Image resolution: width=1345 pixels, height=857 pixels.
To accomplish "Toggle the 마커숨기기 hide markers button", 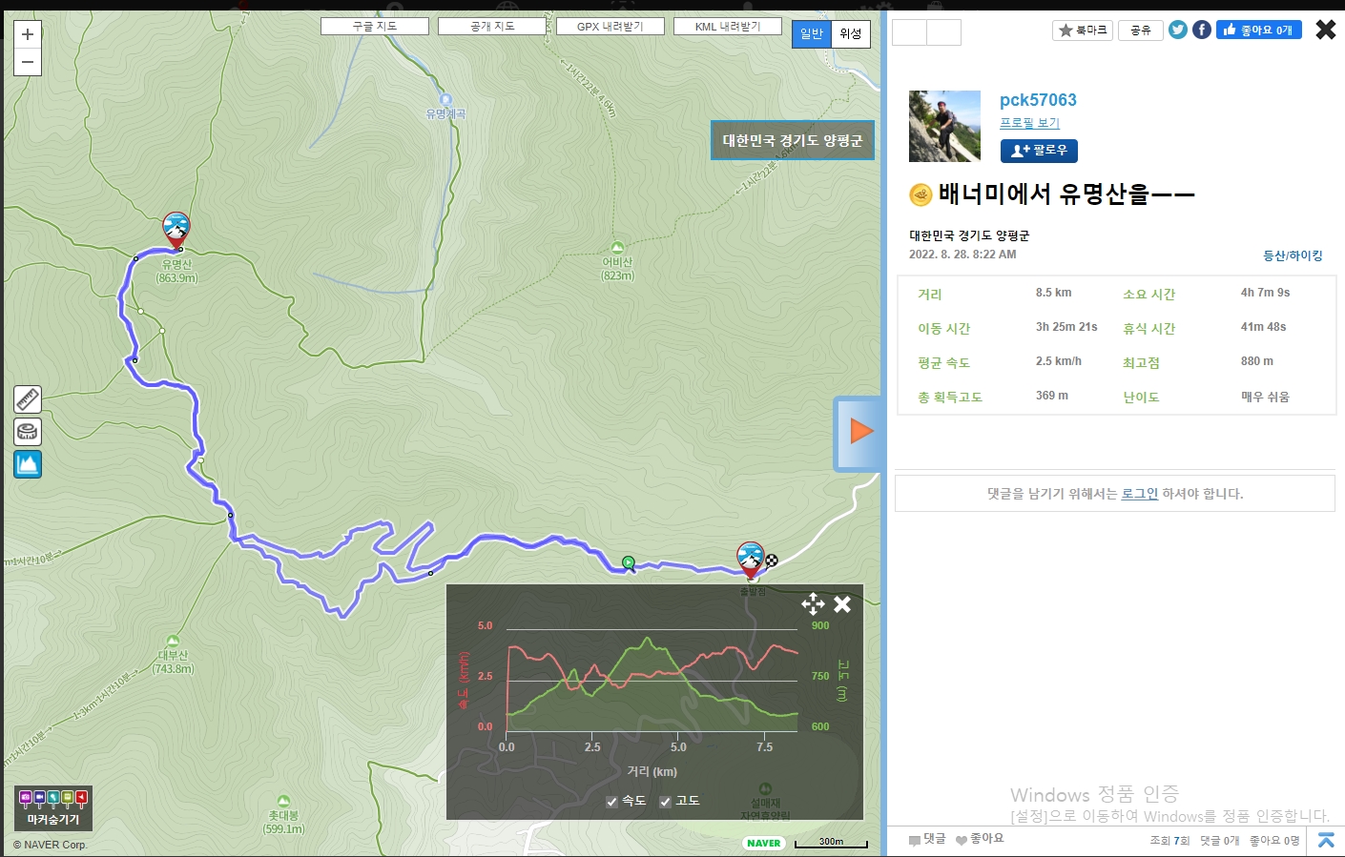I will tap(53, 808).
